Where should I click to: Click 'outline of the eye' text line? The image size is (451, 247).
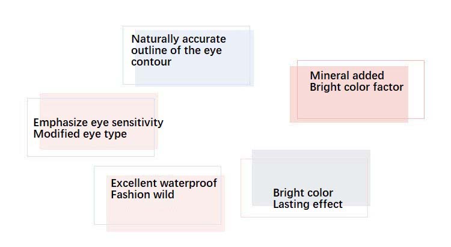(176, 50)
